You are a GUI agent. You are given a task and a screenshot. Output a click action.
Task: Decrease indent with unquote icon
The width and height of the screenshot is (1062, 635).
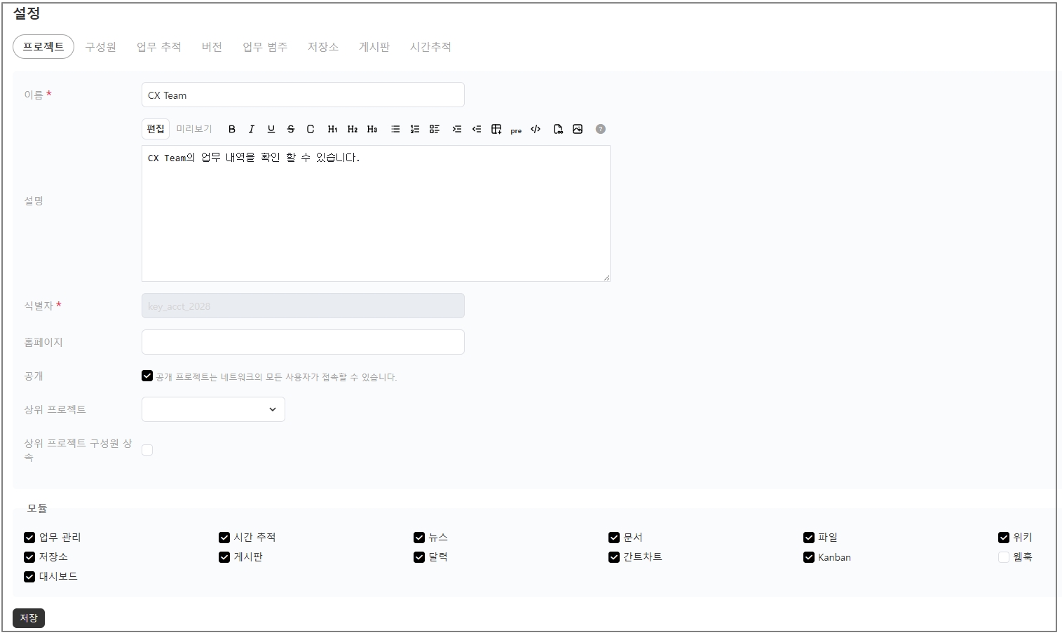477,129
